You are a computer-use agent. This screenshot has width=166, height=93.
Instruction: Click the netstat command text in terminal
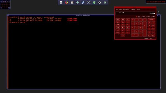(40, 17)
